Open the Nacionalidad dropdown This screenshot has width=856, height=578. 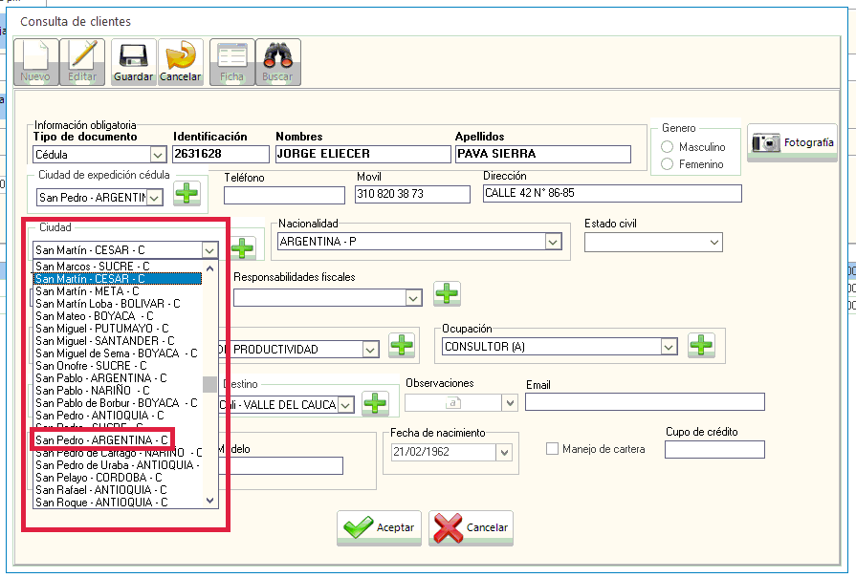(x=552, y=242)
